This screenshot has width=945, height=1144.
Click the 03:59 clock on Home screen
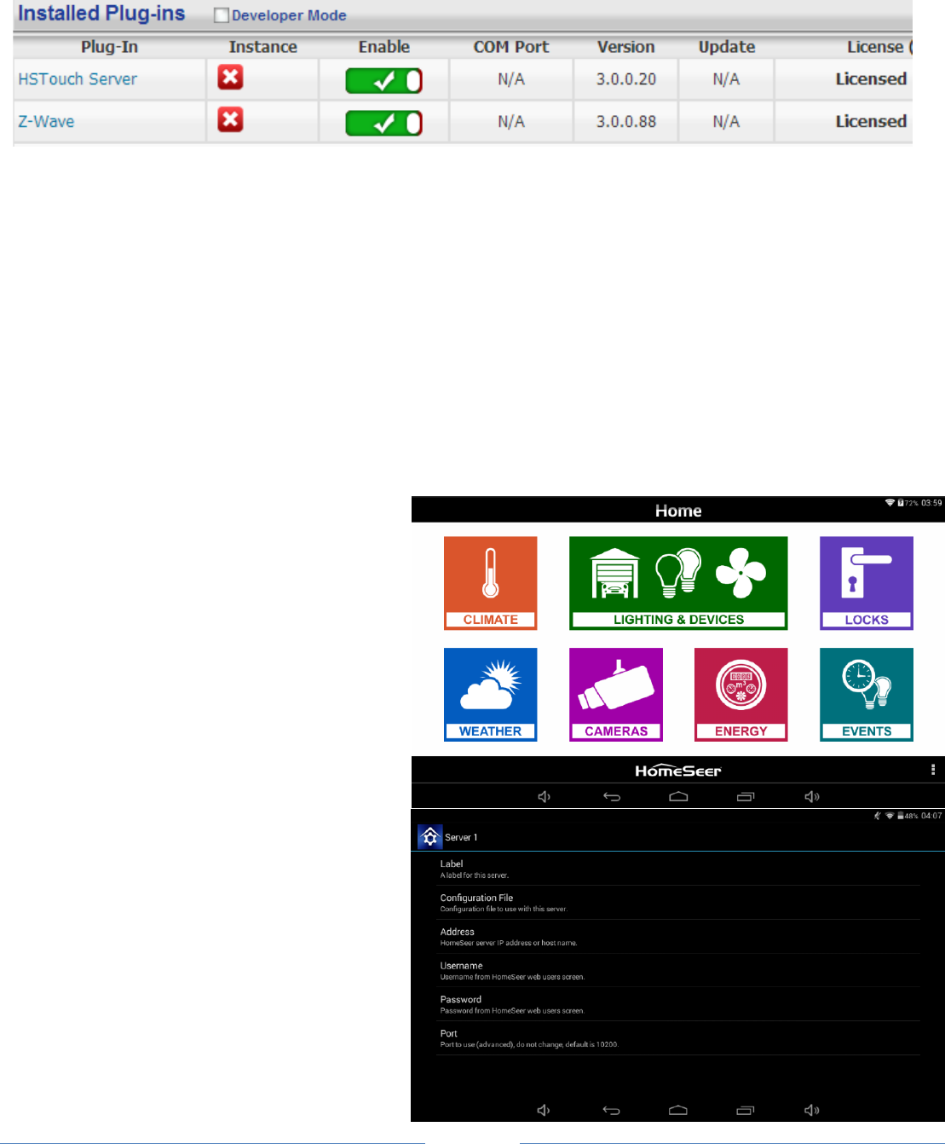pos(931,503)
